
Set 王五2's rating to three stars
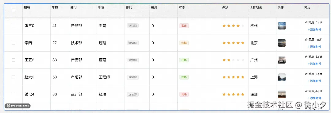[x=233, y=60]
